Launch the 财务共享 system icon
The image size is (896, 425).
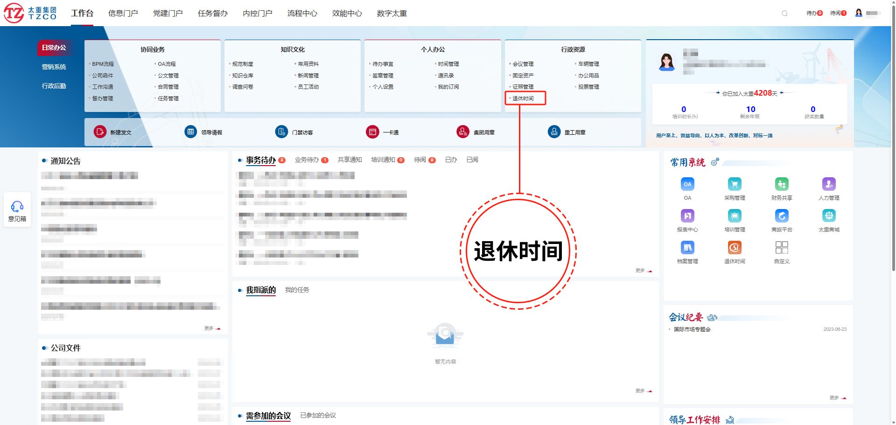(x=782, y=184)
